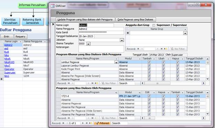Click No Filter in Program Khusus navigator
This screenshot has width=215, height=128.
109,83
